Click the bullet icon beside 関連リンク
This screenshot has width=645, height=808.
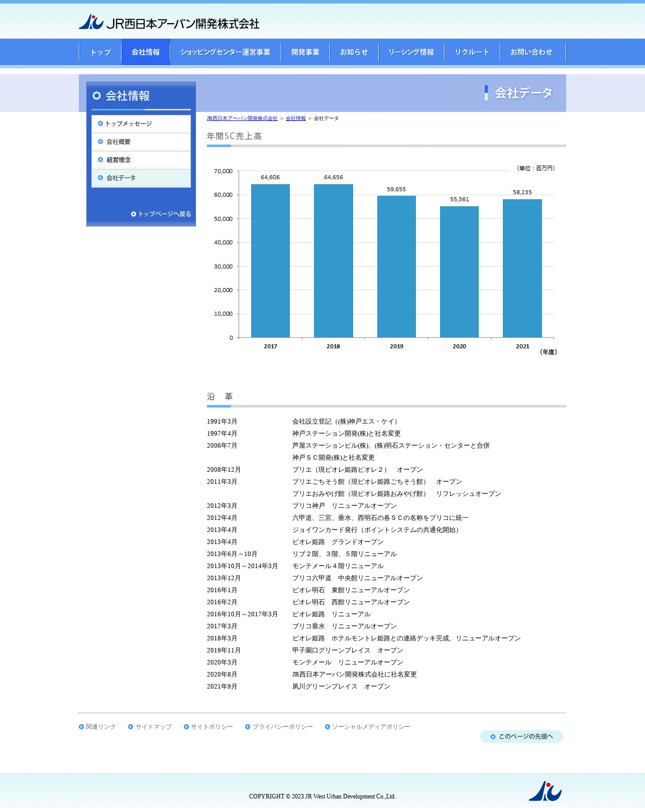point(81,727)
